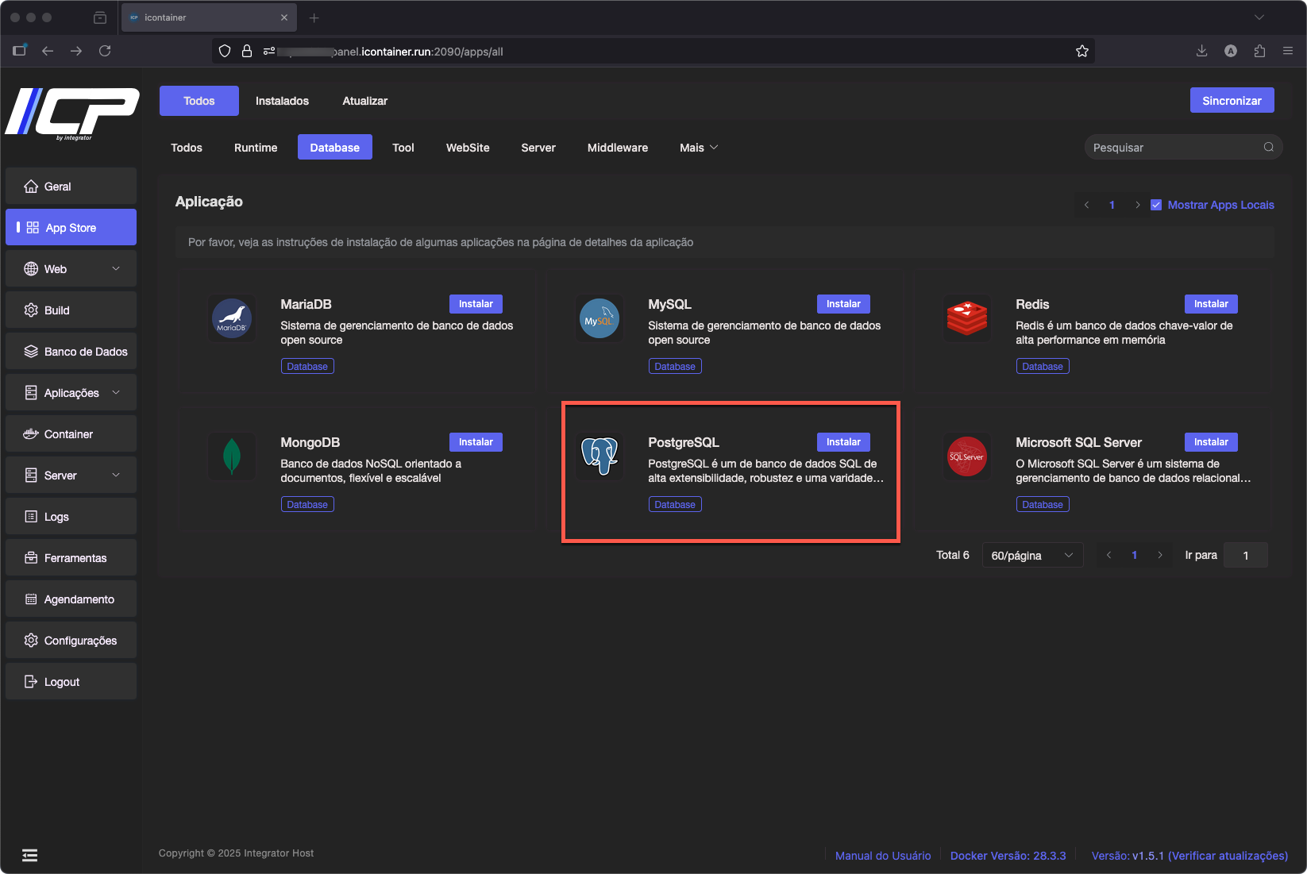Image resolution: width=1307 pixels, height=874 pixels.
Task: Open the Mais category dropdown
Action: 699,148
